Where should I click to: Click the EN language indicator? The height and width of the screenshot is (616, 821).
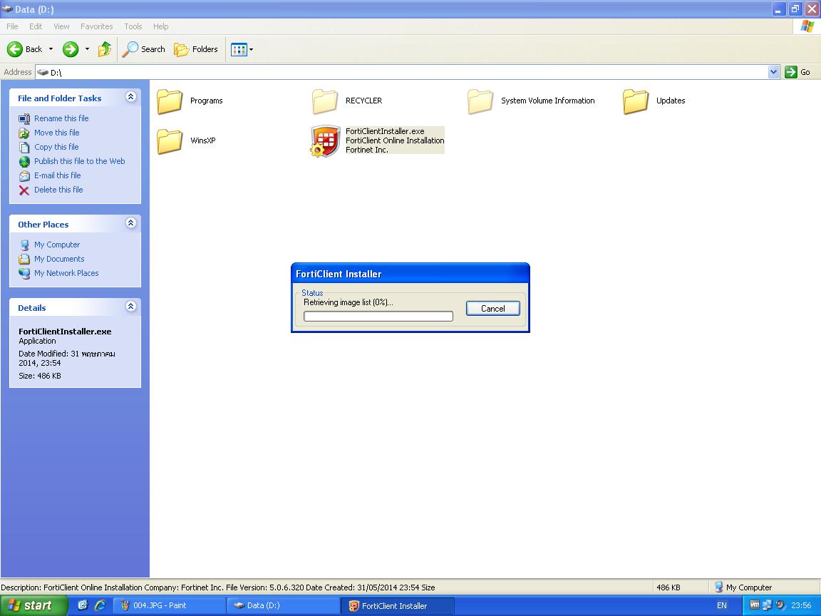[721, 605]
